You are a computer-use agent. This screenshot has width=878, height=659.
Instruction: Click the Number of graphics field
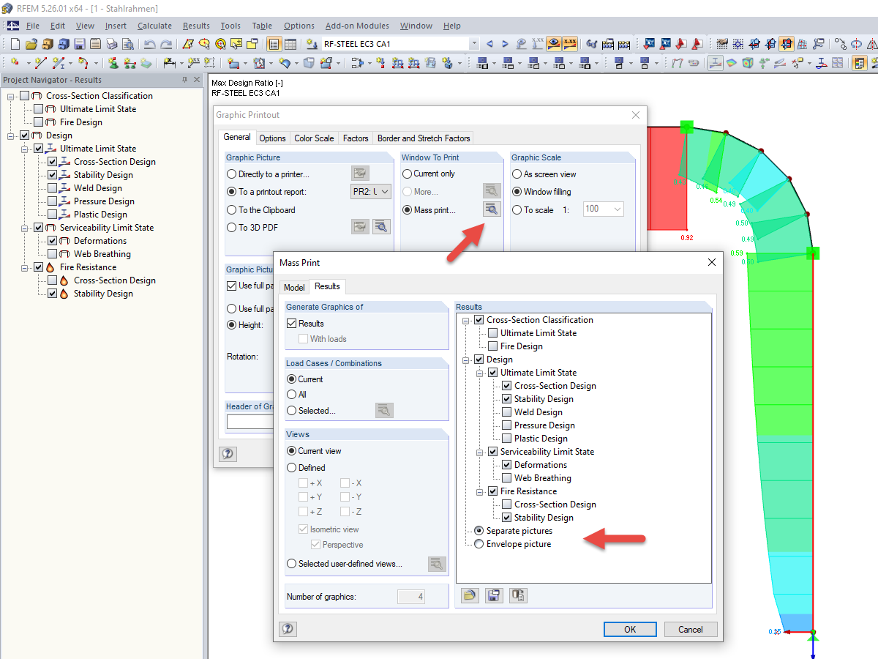click(411, 597)
